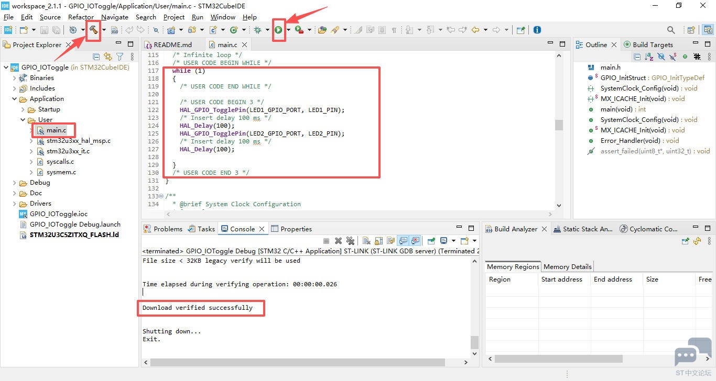Click the binary 010 icon in toolbar
716x381 pixels.
pos(115,30)
